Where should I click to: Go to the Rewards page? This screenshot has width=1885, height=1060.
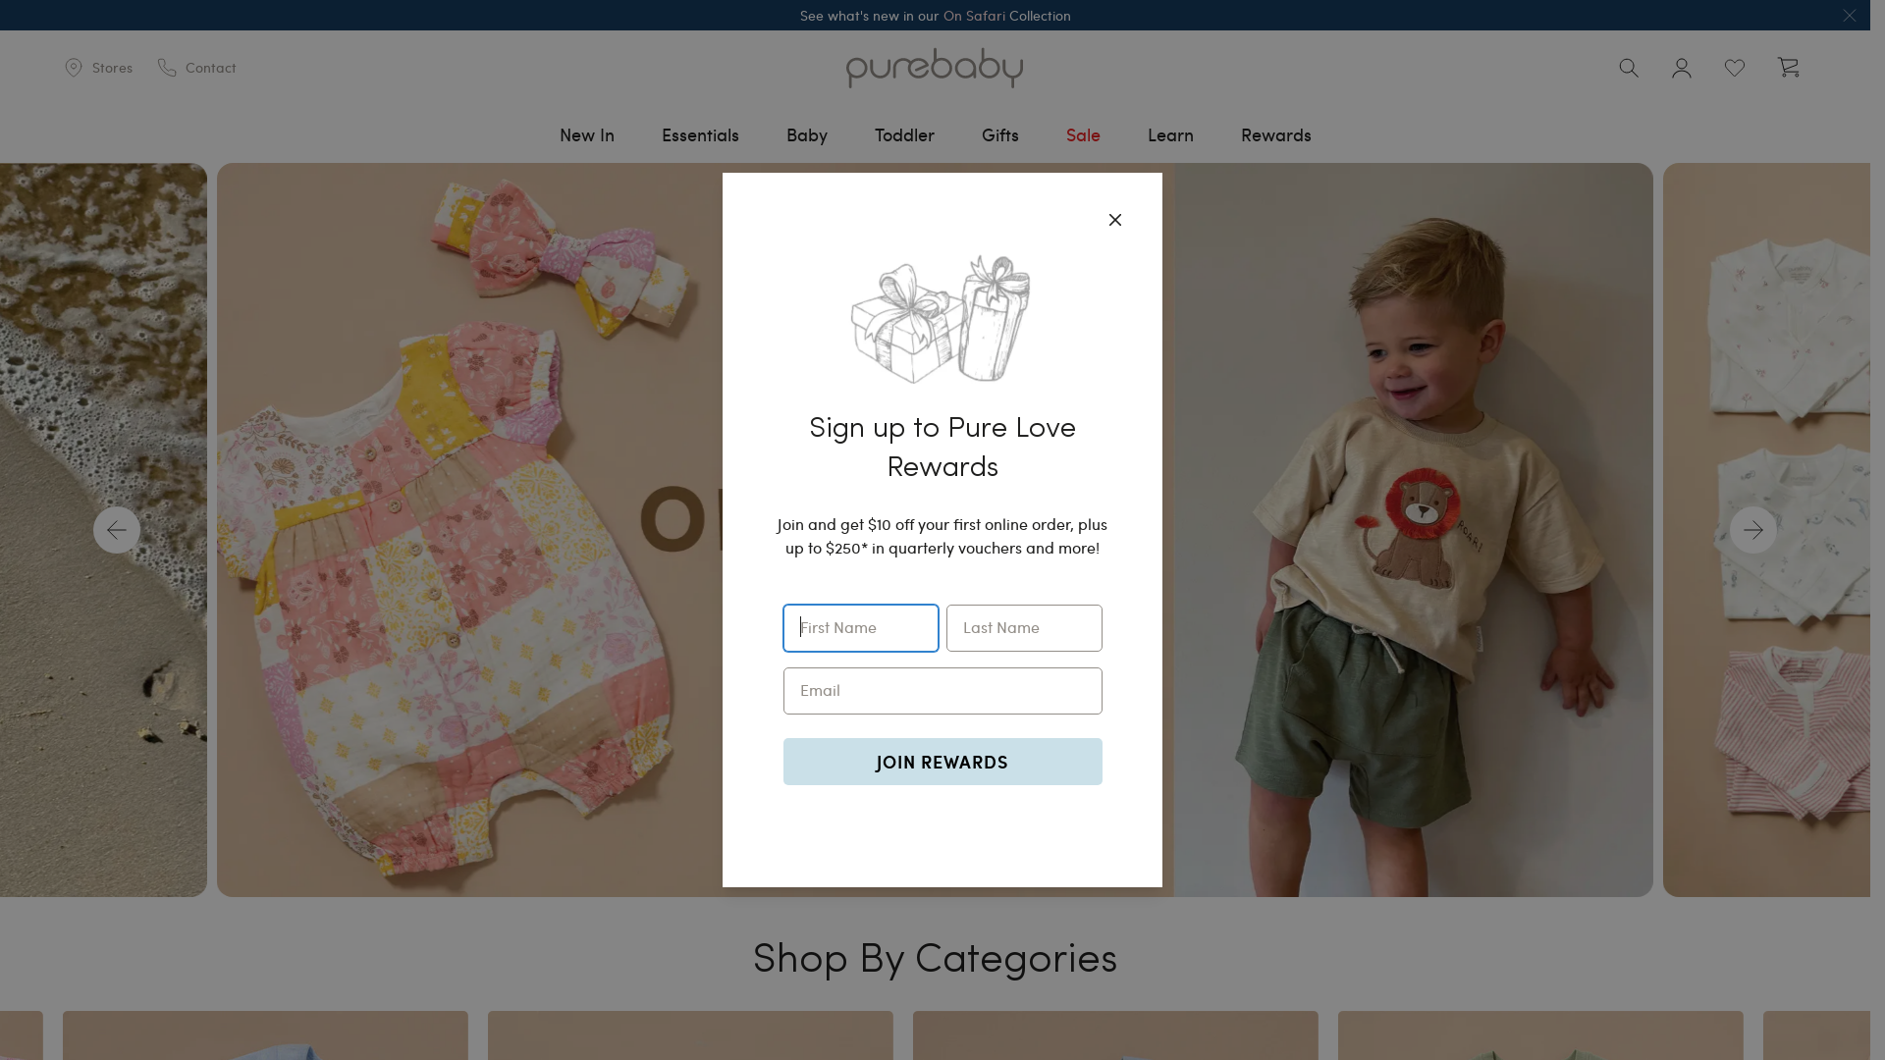click(x=1276, y=134)
